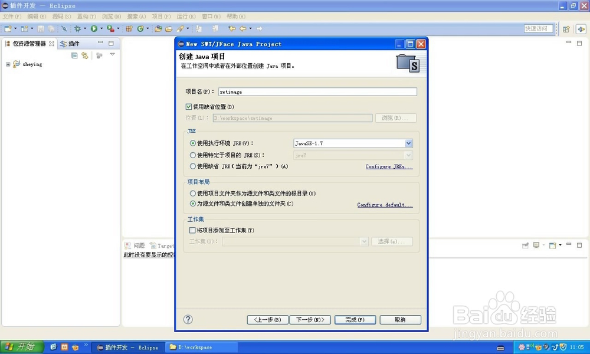
Task: Check 将项目添加至工作集 checkbox
Action: [x=192, y=230]
